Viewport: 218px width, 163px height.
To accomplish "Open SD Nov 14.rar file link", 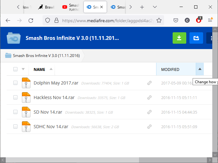I will pyautogui.click(x=48, y=112).
